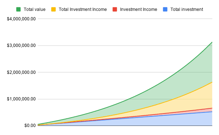This screenshot has height=135, width=219.
Task: Select the Investment Income legend label
Action: tap(139, 9)
